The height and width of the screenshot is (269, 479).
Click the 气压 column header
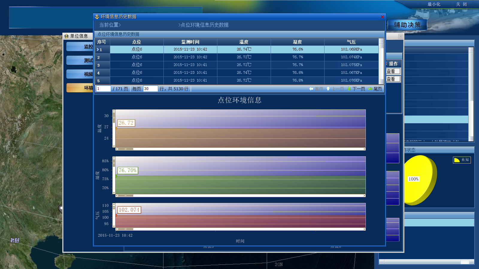click(351, 42)
